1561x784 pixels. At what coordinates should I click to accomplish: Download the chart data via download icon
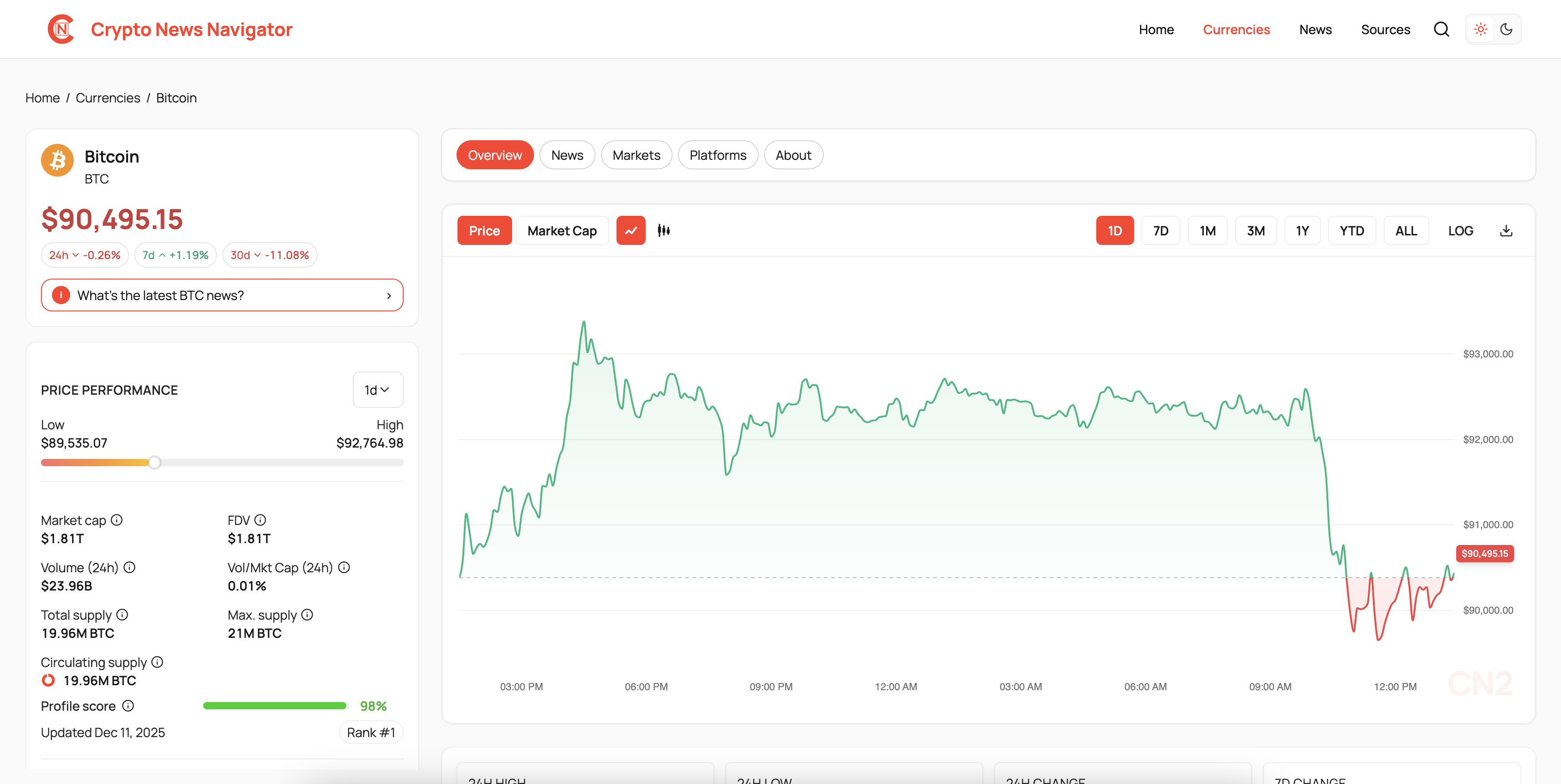point(1506,230)
